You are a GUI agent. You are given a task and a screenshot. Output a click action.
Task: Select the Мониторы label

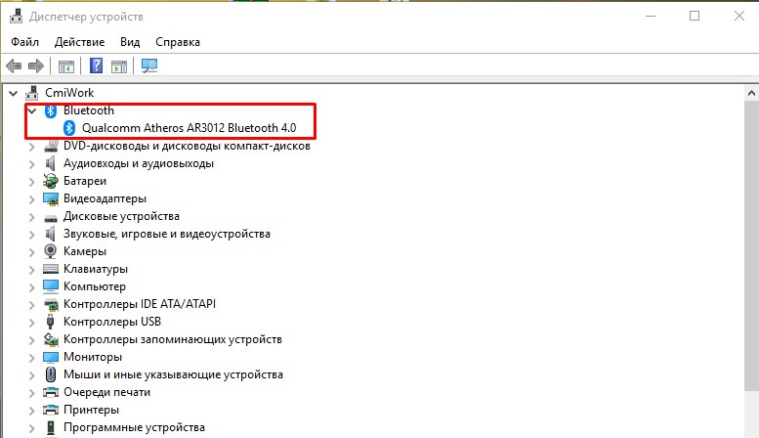[93, 357]
